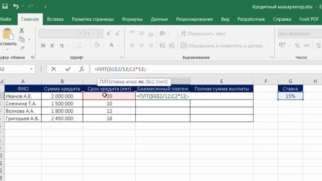Switch to the Справка tab

[x=282, y=19]
